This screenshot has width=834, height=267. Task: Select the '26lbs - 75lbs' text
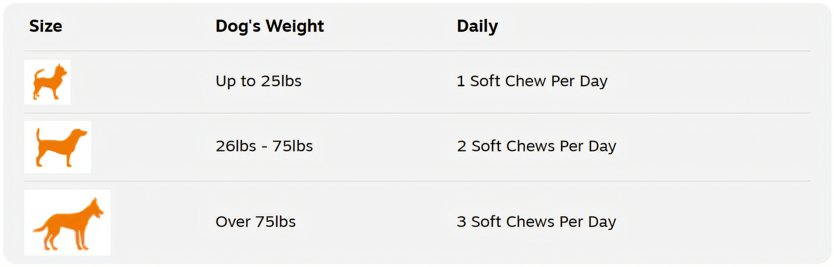[x=264, y=146]
